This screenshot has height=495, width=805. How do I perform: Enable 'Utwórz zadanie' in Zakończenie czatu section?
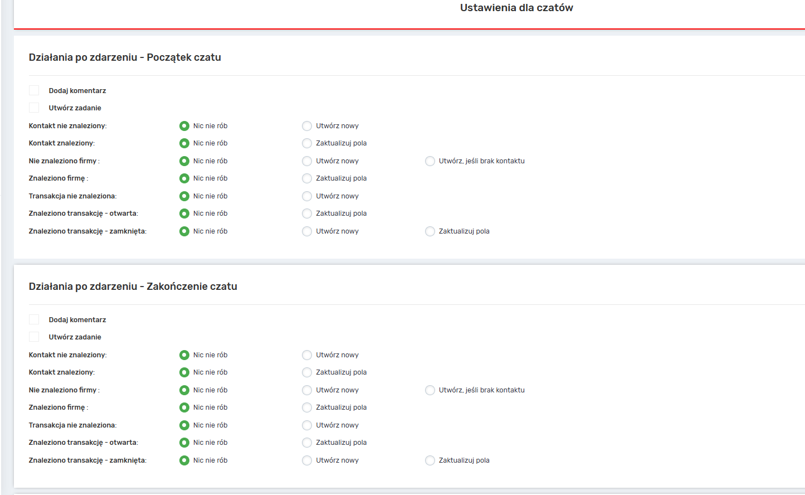click(x=34, y=337)
